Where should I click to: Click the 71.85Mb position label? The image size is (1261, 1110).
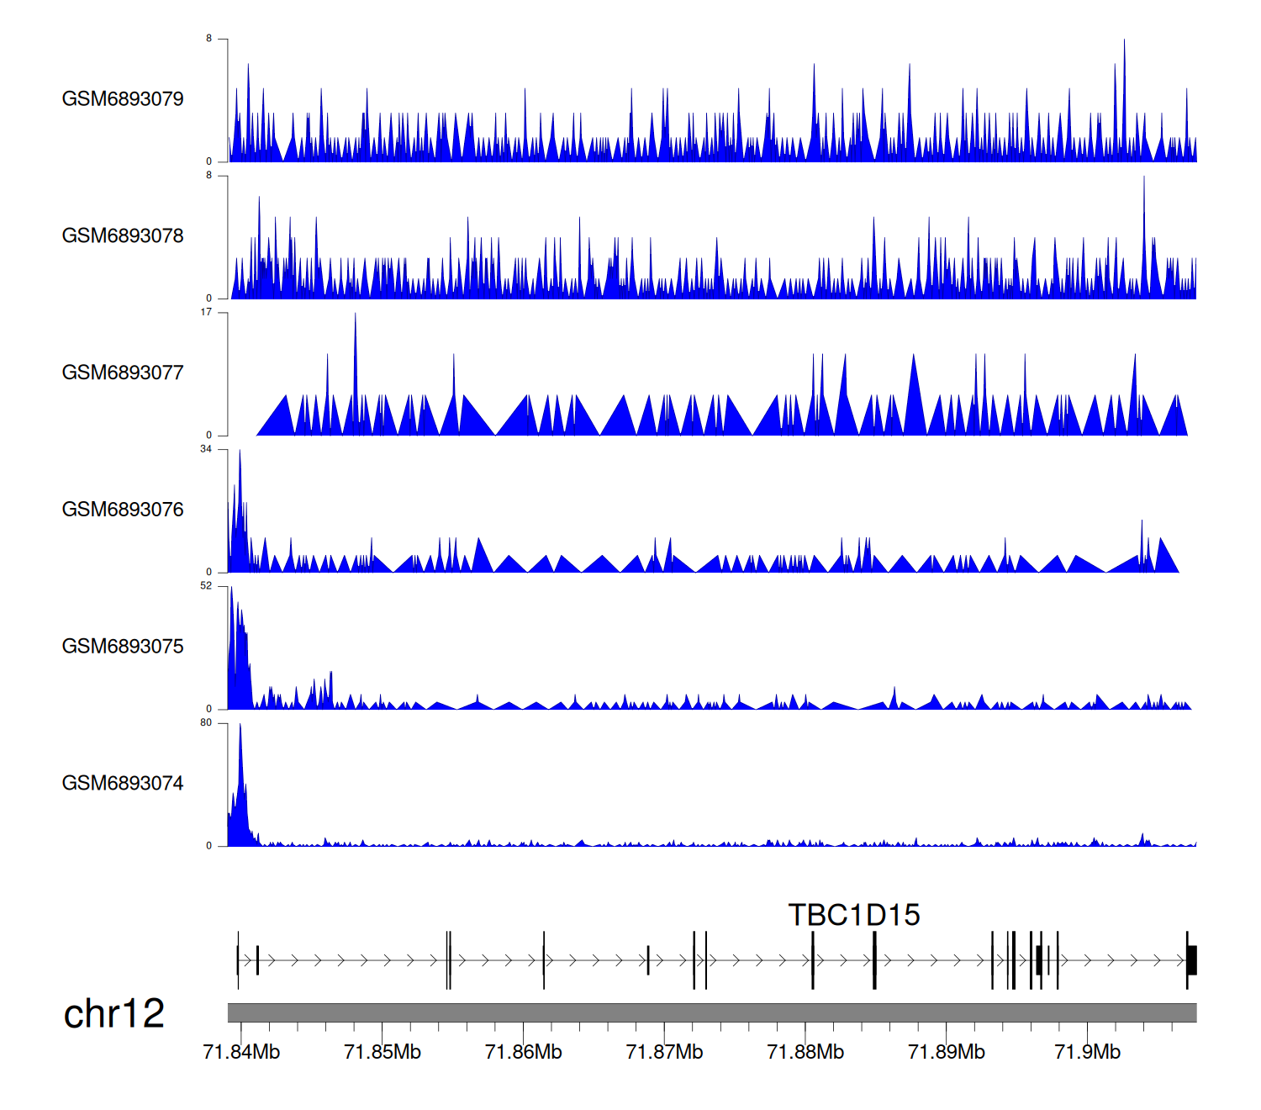point(383,1052)
